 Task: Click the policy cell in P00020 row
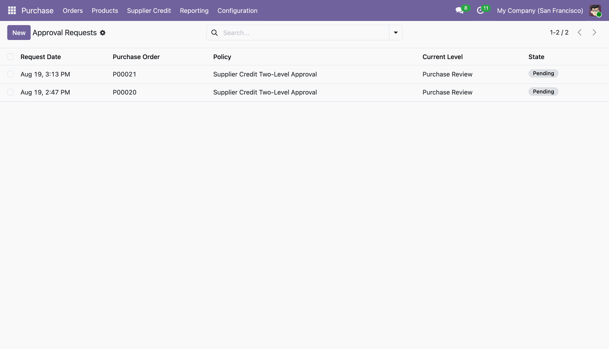tap(265, 92)
